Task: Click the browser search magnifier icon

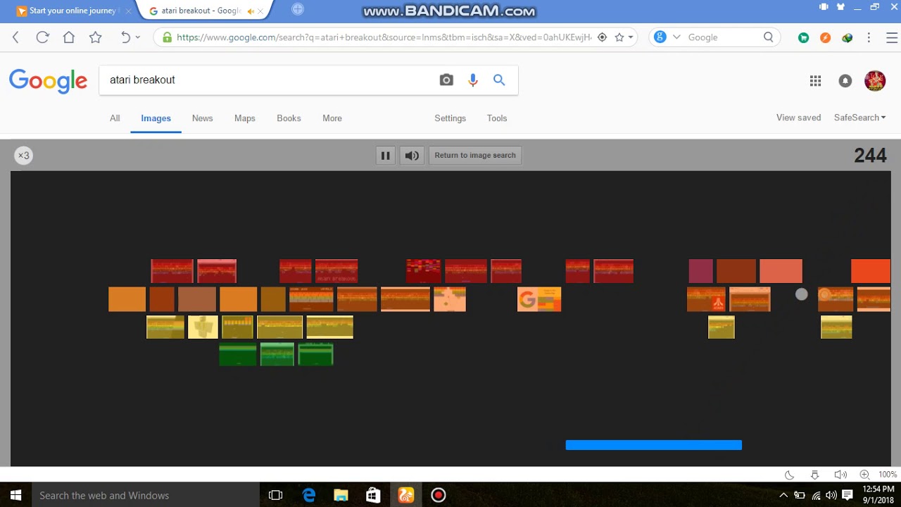Action: click(769, 37)
